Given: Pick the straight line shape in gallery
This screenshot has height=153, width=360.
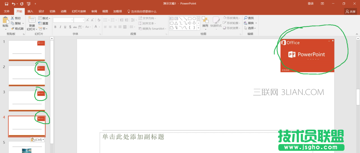Looking at the screenshot, I should [181, 19].
